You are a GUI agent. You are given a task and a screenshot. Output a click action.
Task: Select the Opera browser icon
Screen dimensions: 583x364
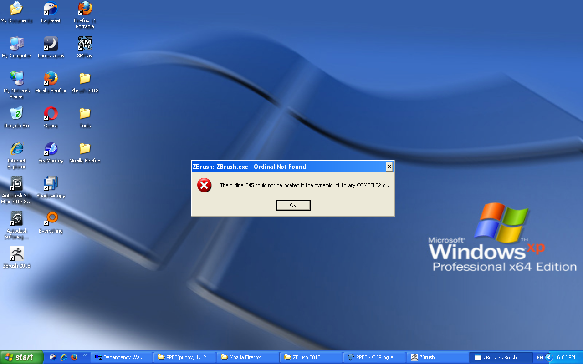[x=51, y=117]
